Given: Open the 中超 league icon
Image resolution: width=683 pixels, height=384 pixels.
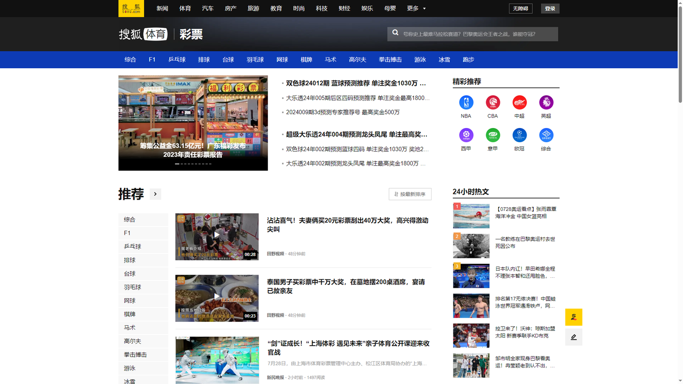Looking at the screenshot, I should coord(519,102).
